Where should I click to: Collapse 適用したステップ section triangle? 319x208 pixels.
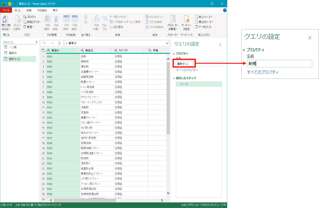pos(174,78)
